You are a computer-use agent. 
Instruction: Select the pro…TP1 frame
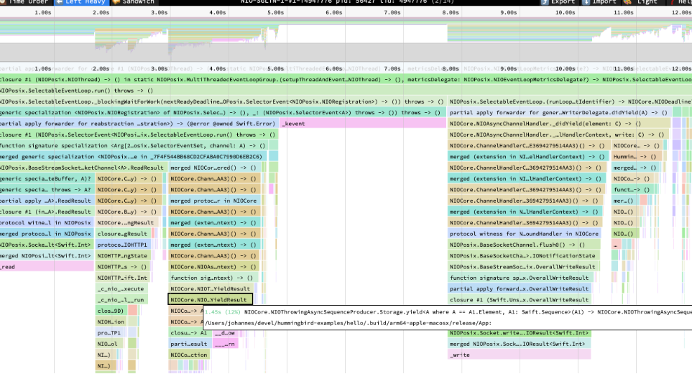[111, 333]
